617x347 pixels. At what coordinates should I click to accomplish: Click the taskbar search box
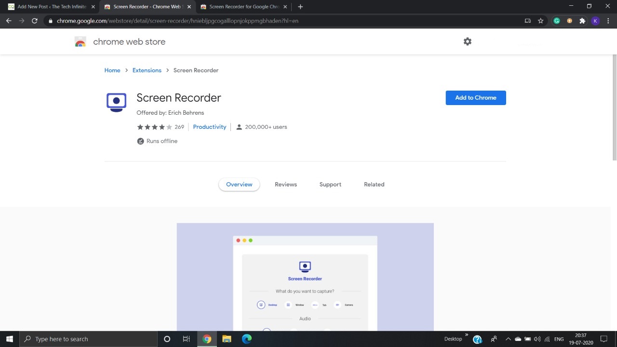pyautogui.click(x=89, y=339)
